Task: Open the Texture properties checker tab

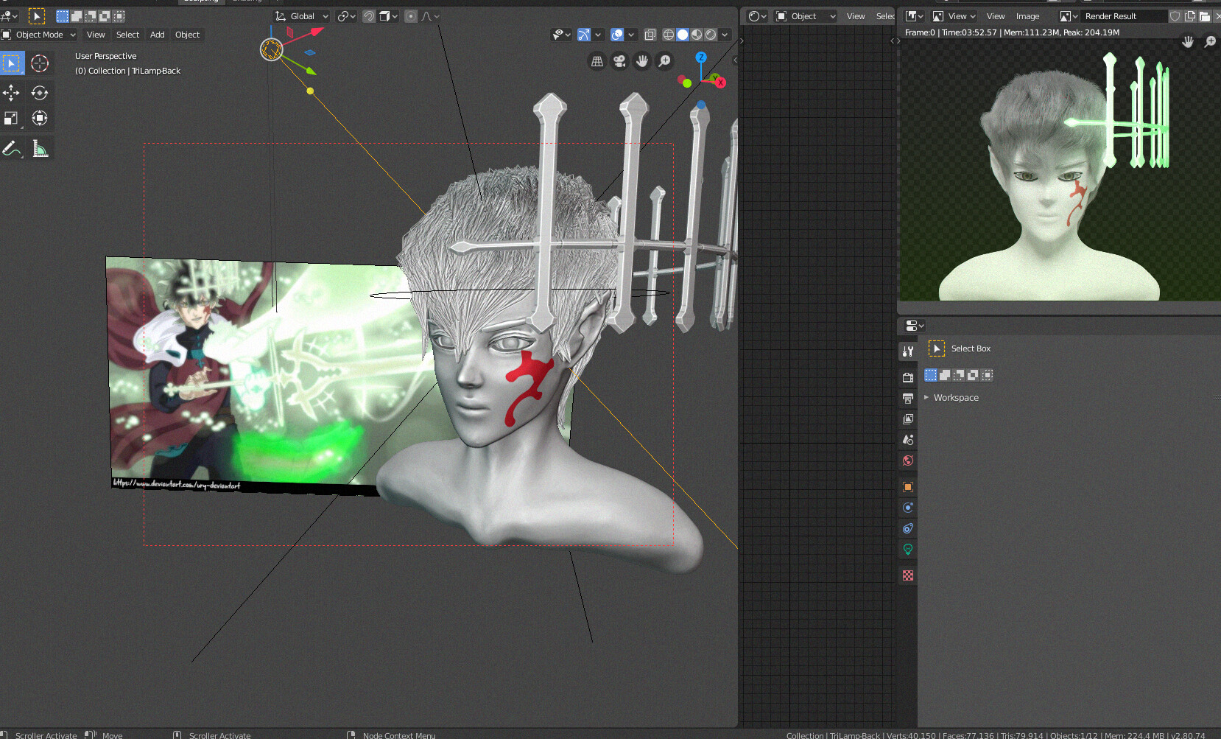Action: (908, 575)
